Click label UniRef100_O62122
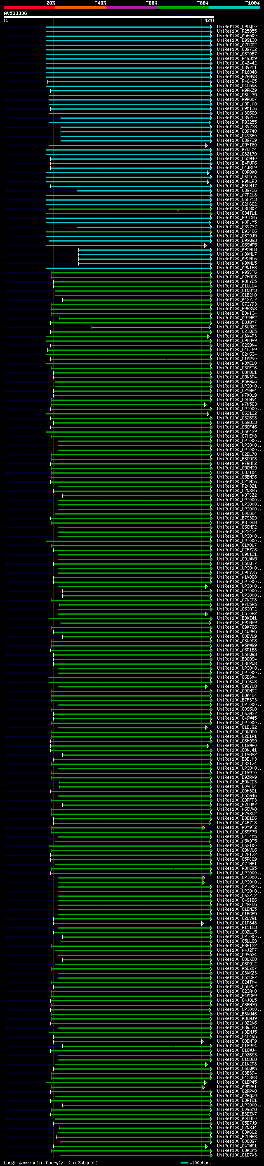 236,413
